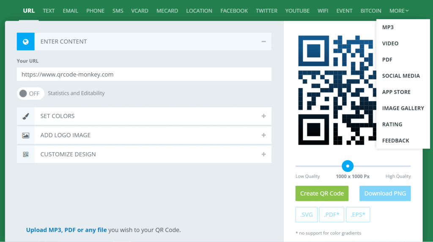Screen dimensions: 433x242
Task: Open the WIFI tab
Action: point(323,11)
